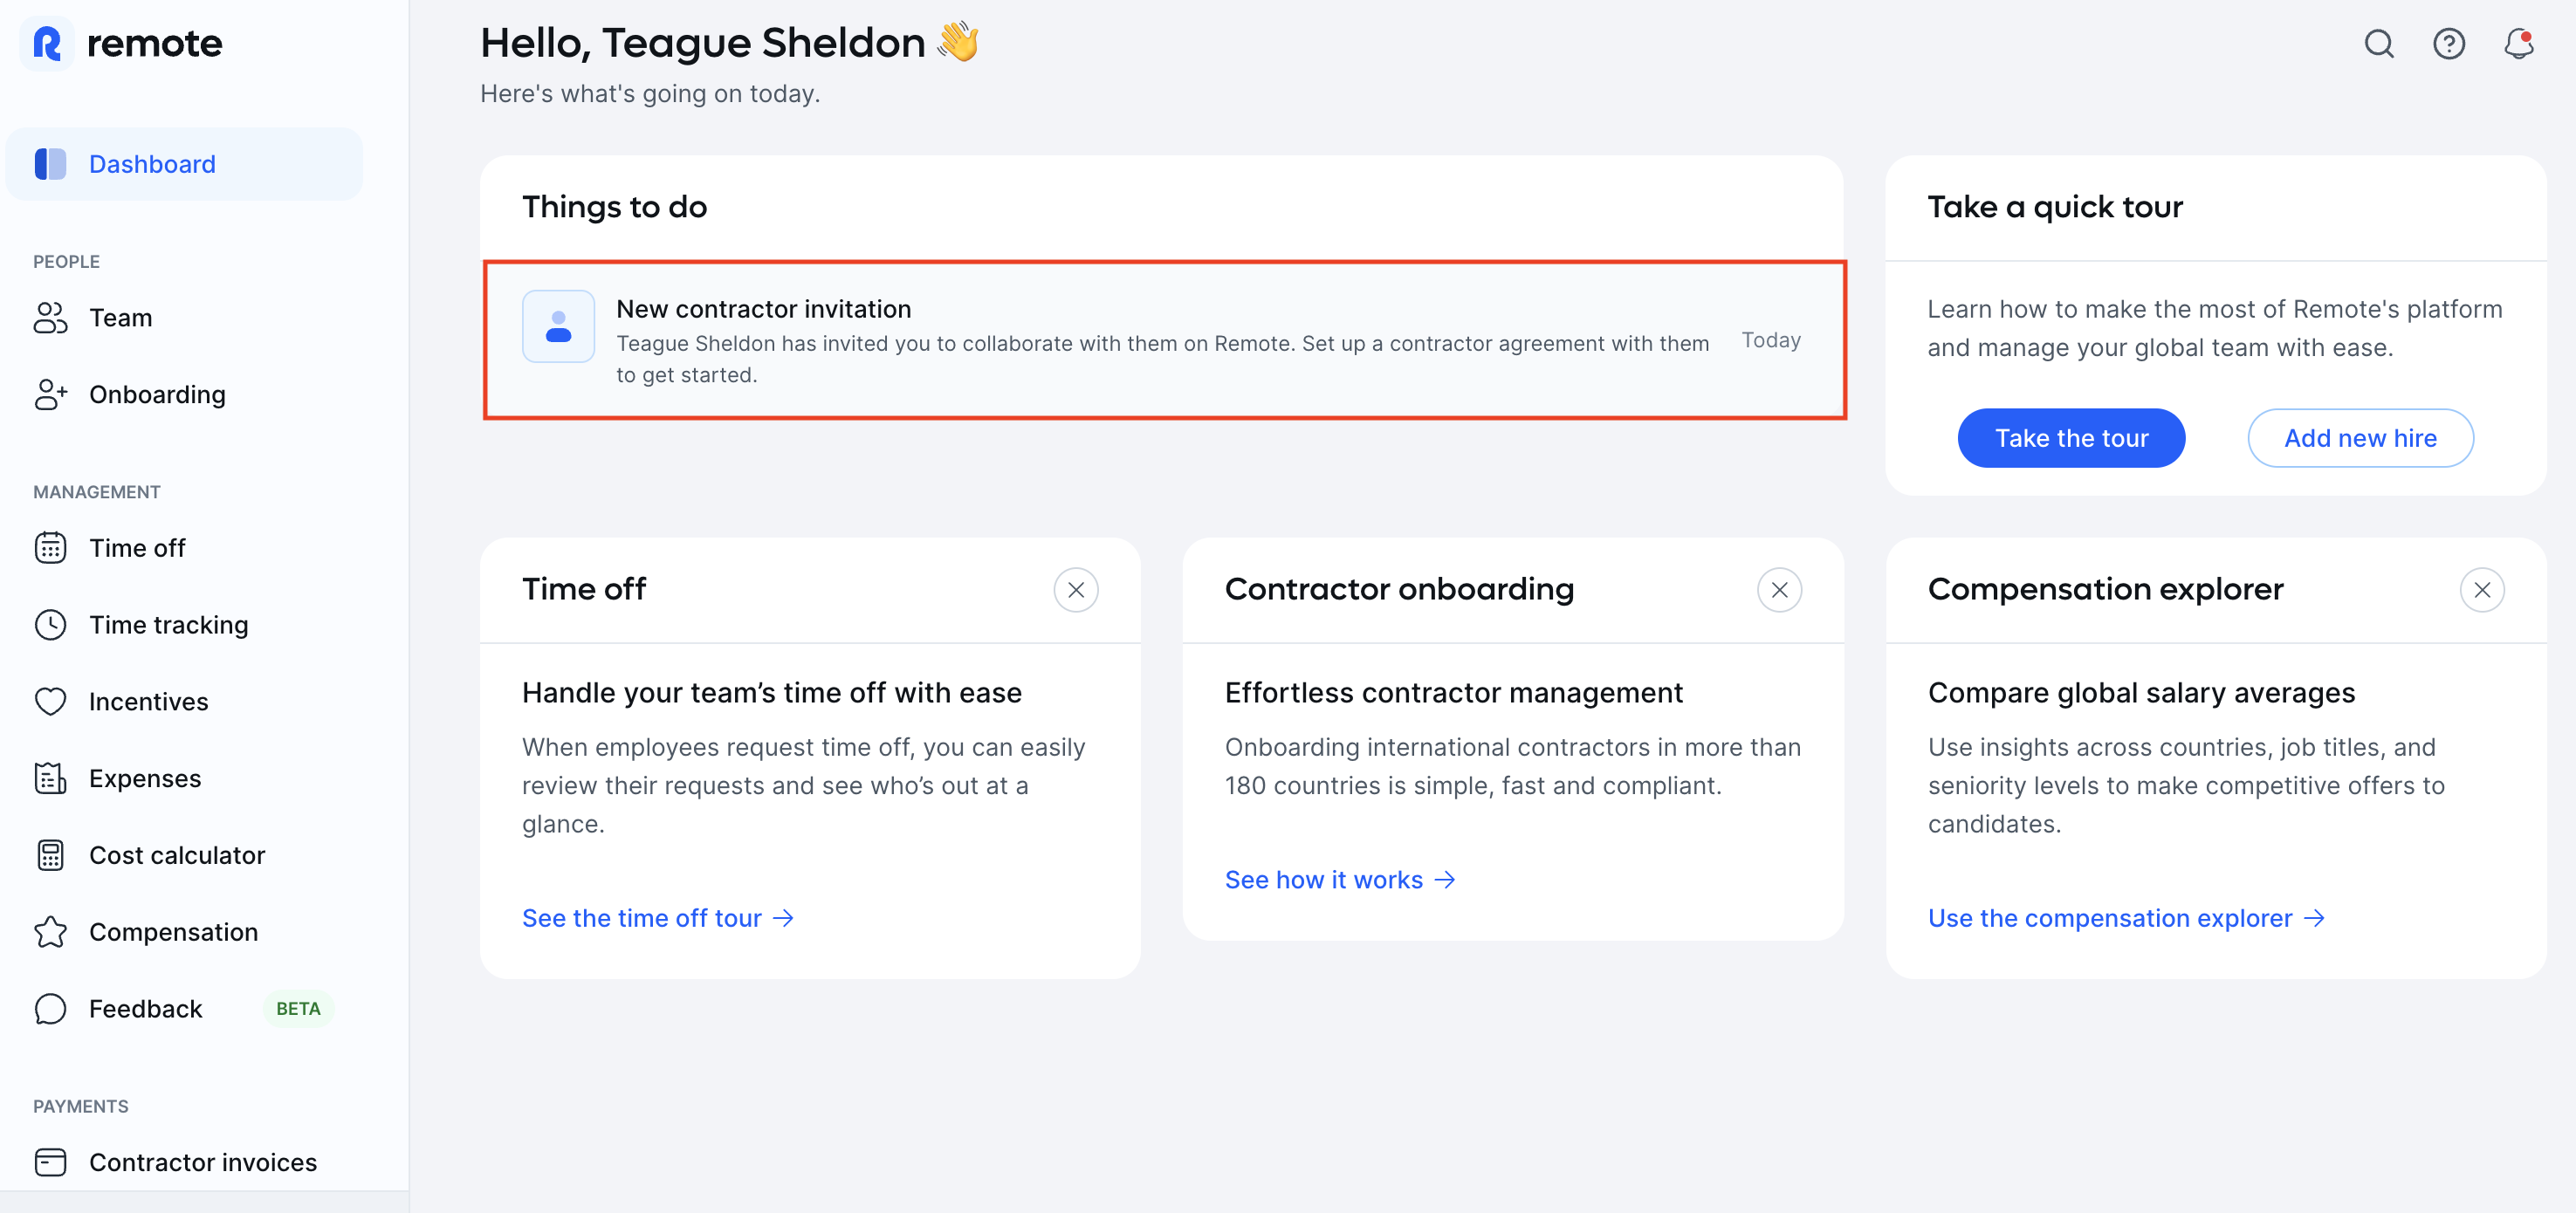Dismiss the Compensation explorer card
2576x1213 pixels.
[2482, 590]
